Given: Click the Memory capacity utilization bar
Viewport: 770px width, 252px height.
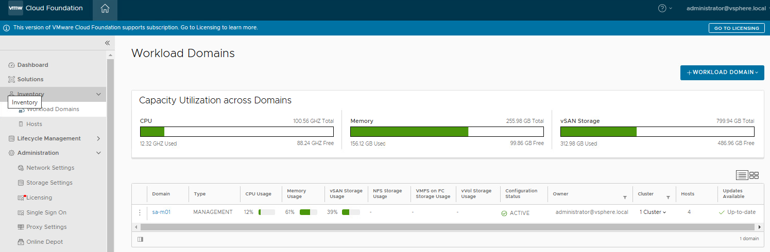Looking at the screenshot, I should point(447,132).
